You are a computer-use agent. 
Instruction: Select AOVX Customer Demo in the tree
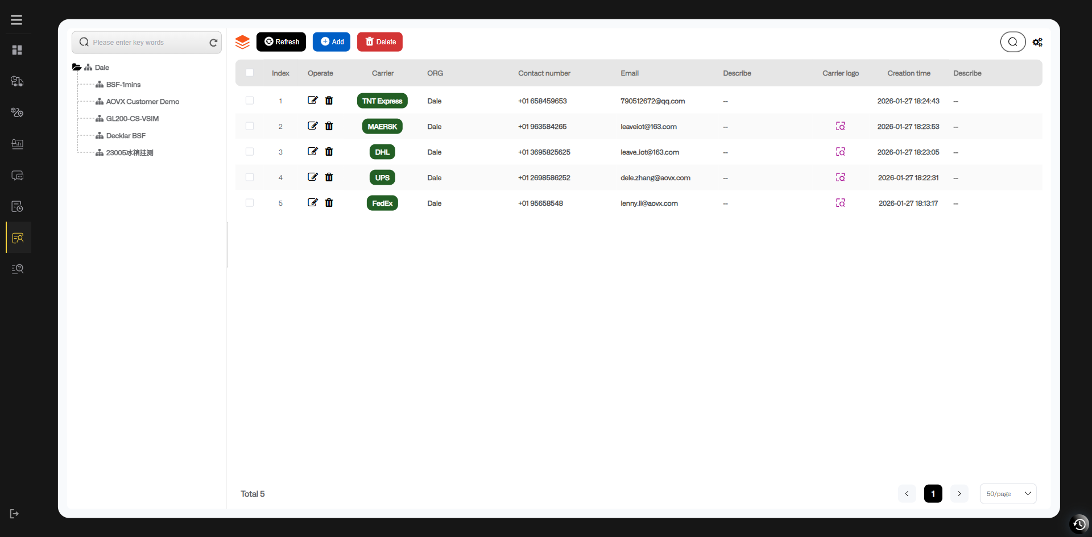click(142, 102)
